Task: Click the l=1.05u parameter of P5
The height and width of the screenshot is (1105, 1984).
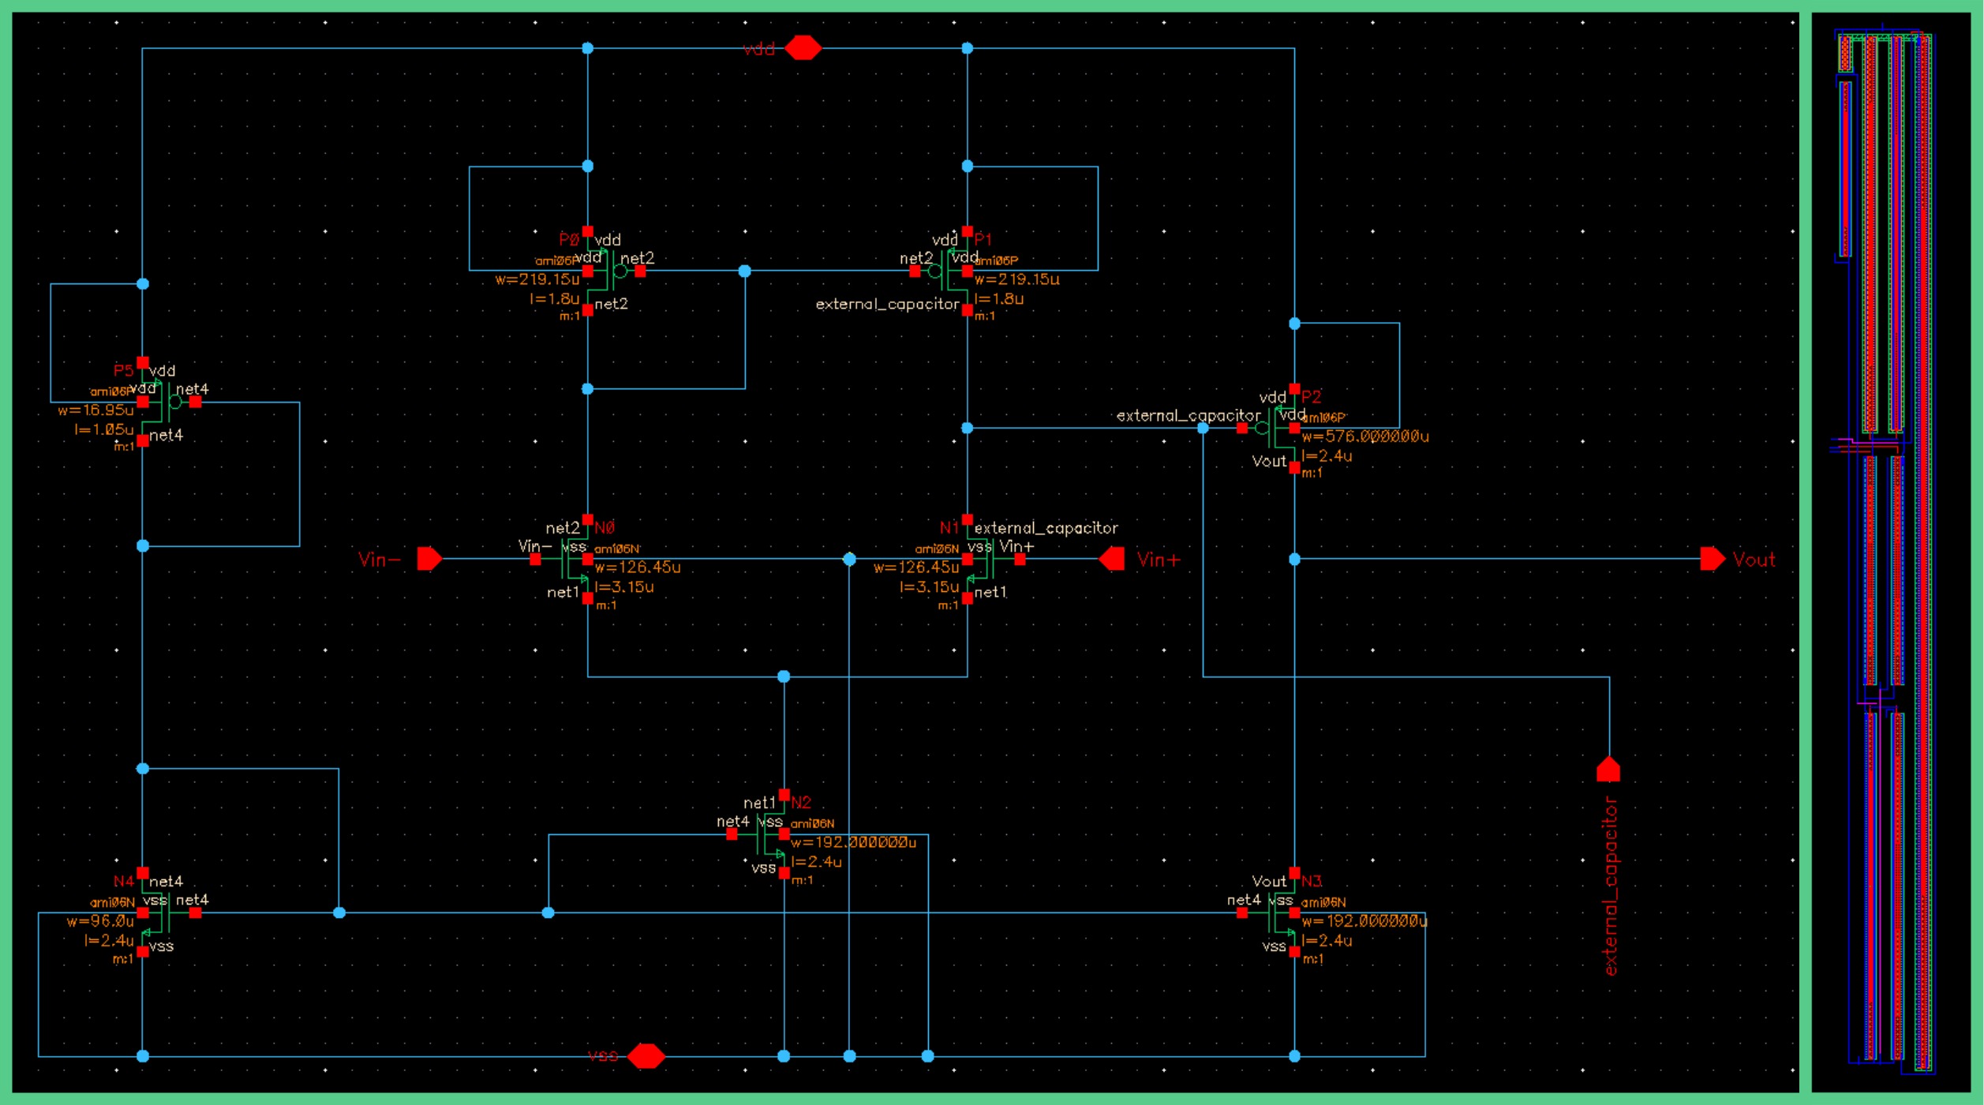Action: click(x=104, y=430)
